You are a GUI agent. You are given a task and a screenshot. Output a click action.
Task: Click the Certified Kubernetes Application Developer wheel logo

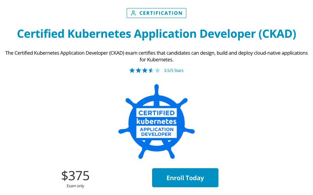[x=157, y=121]
